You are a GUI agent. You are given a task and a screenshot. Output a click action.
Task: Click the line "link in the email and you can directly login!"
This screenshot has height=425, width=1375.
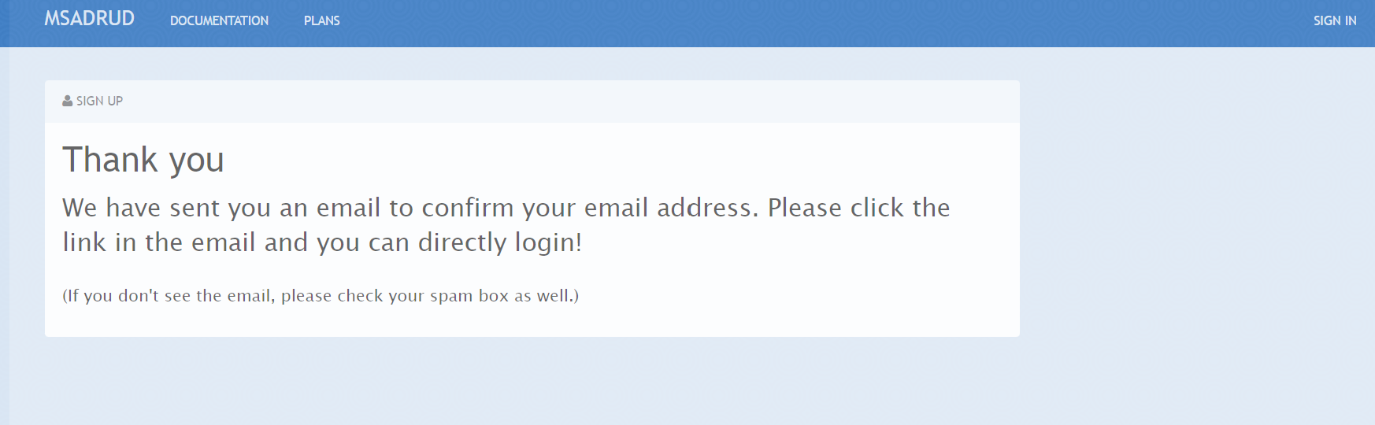point(322,242)
